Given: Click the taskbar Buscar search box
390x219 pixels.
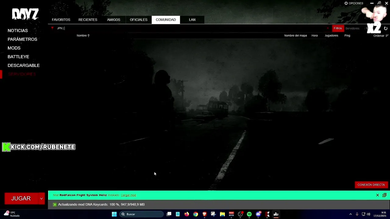Looking at the screenshot, I should tap(141, 214).
